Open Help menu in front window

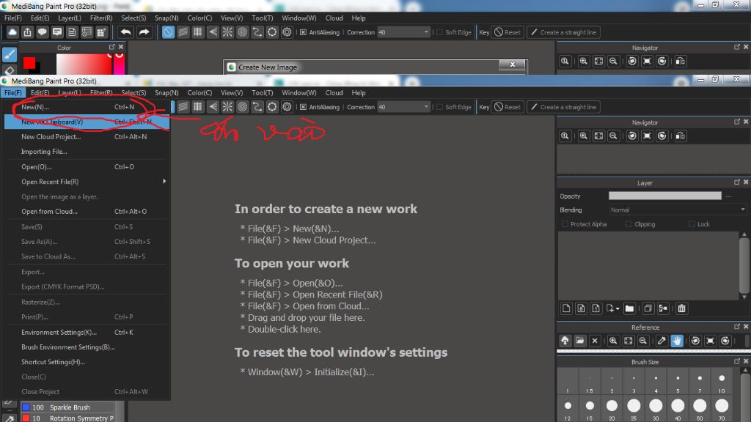(358, 93)
